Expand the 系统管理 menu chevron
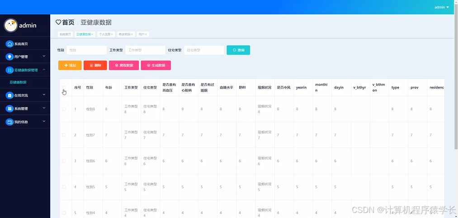 [x=44, y=108]
